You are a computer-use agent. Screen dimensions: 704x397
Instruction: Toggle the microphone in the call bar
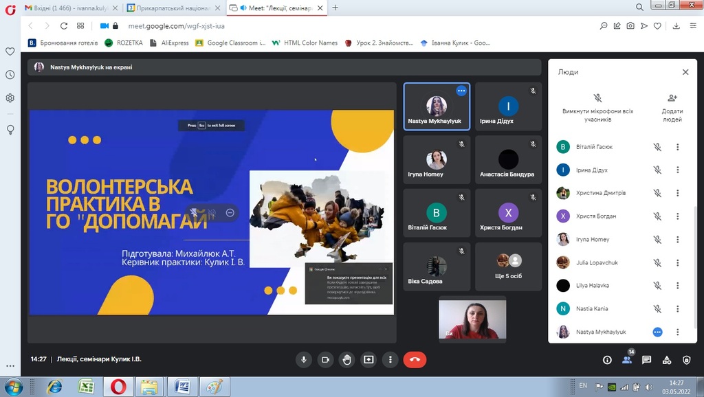304,359
